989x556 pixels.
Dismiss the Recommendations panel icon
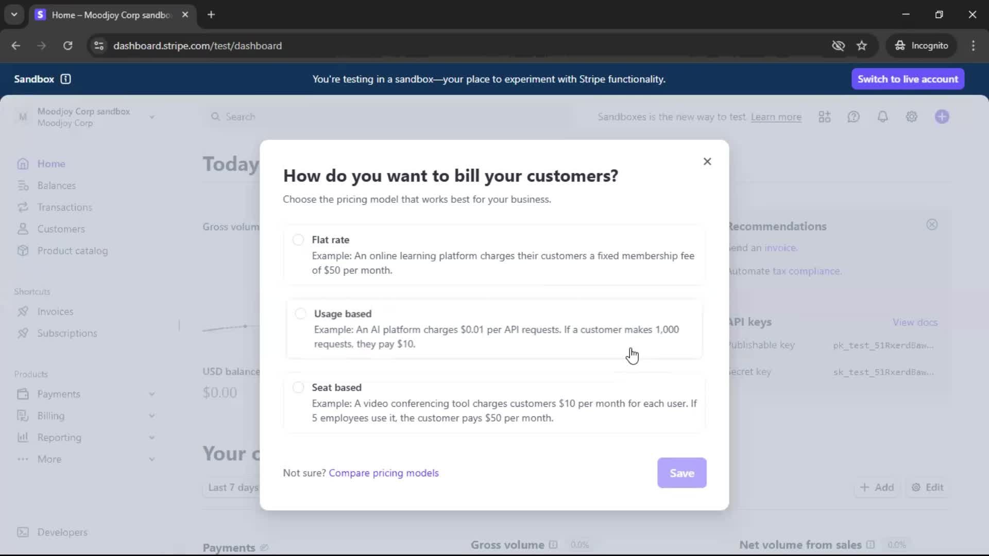tap(932, 225)
